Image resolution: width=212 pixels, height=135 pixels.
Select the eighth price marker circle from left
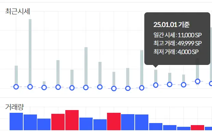point(114,89)
